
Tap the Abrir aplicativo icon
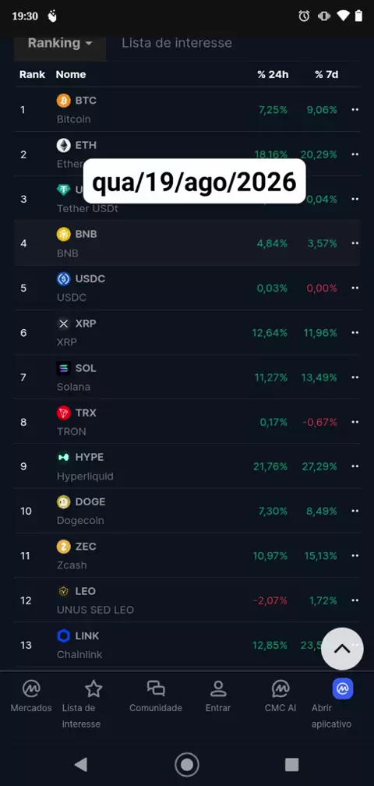pos(343,689)
